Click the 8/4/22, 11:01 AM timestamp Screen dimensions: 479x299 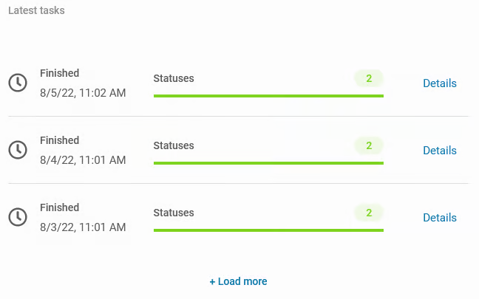[x=83, y=159]
